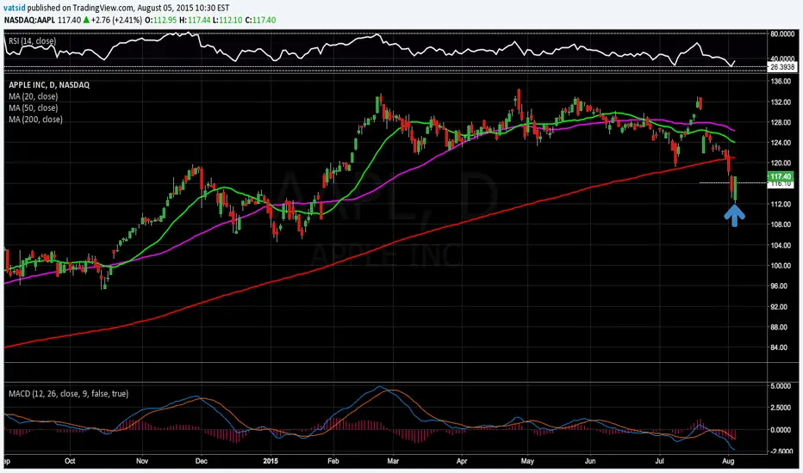Click the MA (50, close) legend entry
This screenshot has width=803, height=473.
tap(34, 107)
